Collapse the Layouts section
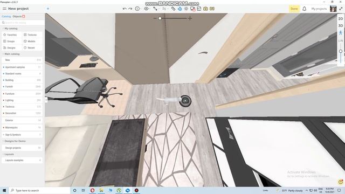 (8, 155)
